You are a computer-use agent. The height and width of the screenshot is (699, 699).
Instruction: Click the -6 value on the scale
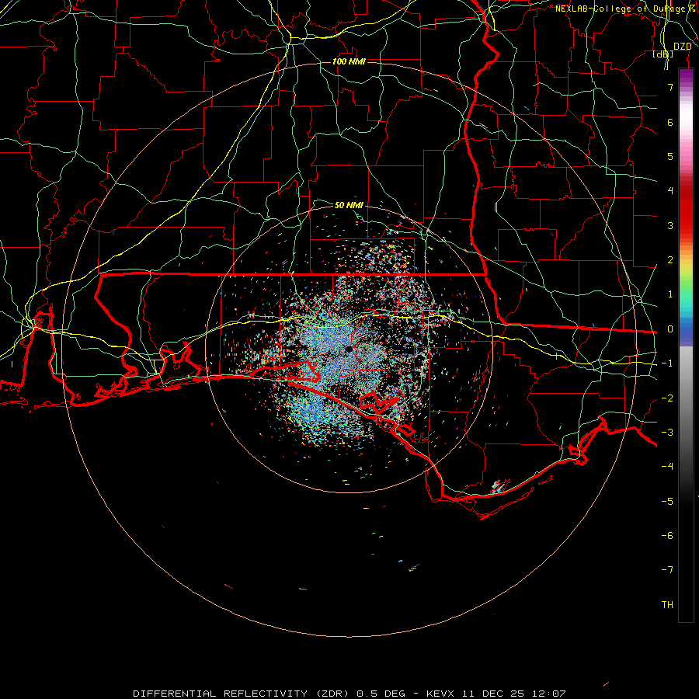point(667,536)
